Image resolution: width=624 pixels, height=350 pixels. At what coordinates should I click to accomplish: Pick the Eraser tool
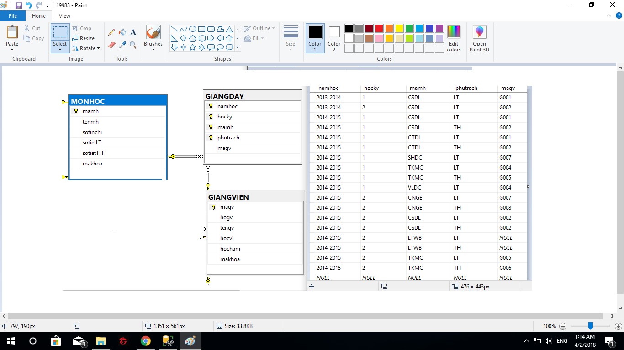pyautogui.click(x=111, y=45)
